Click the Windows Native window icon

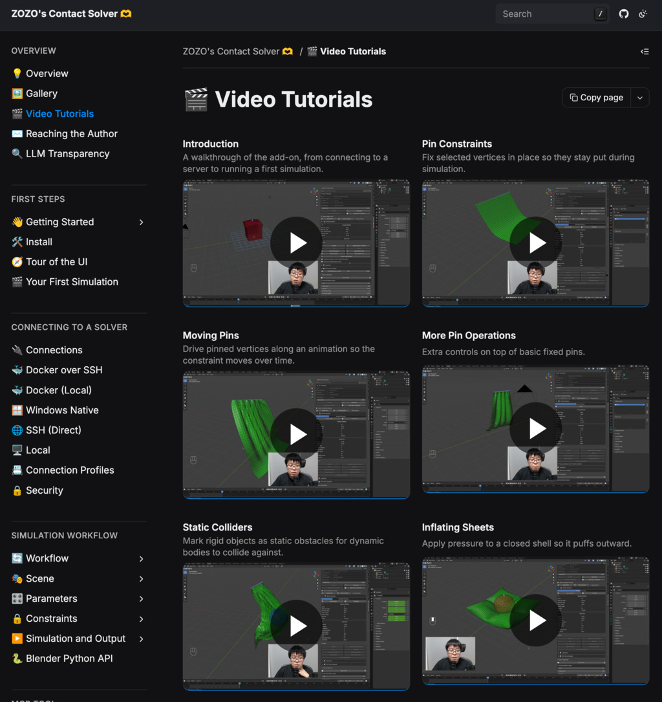pyautogui.click(x=17, y=410)
